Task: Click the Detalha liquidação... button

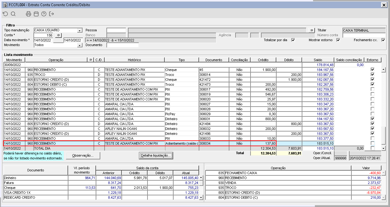Action: 156,156
